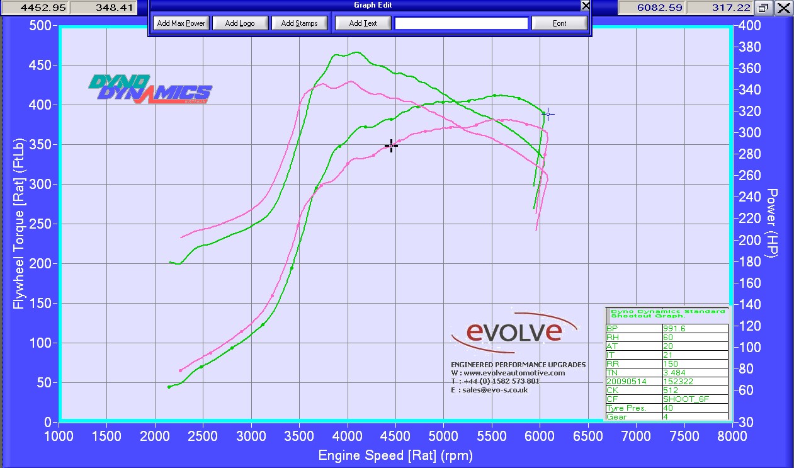This screenshot has width=794, height=468.
Task: Click the Evolve logo stamp
Action: pos(515,332)
